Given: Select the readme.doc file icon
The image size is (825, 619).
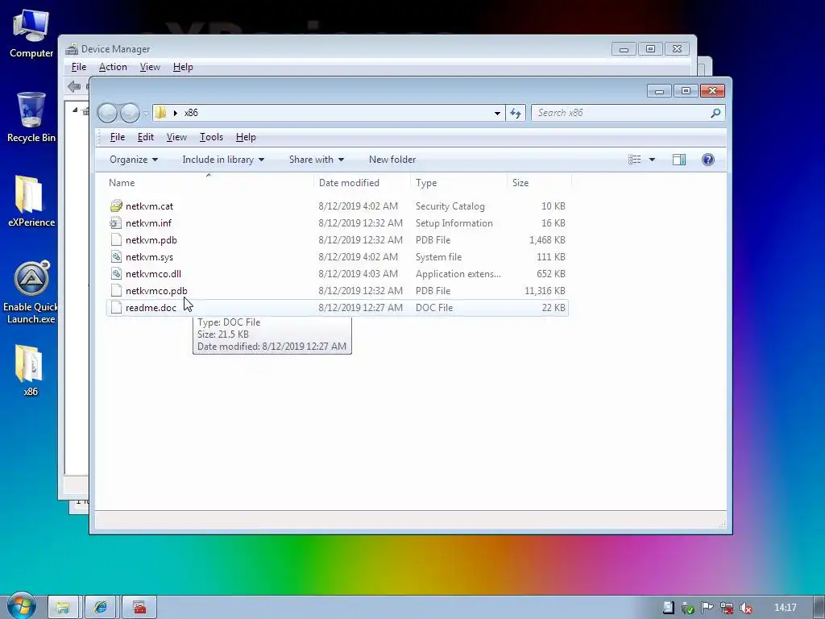Looking at the screenshot, I should pyautogui.click(x=116, y=307).
